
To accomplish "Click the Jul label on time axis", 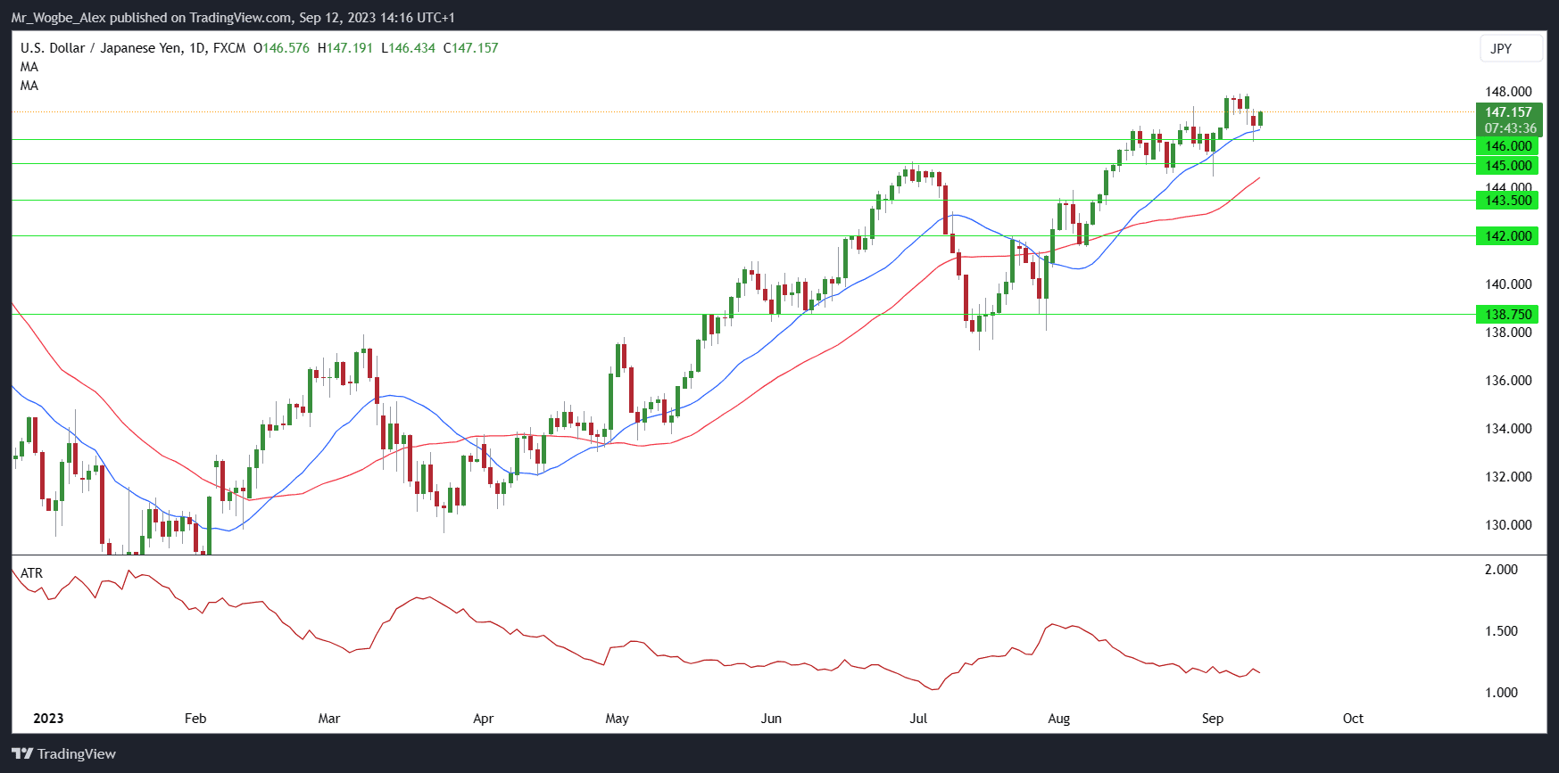I will (x=918, y=719).
